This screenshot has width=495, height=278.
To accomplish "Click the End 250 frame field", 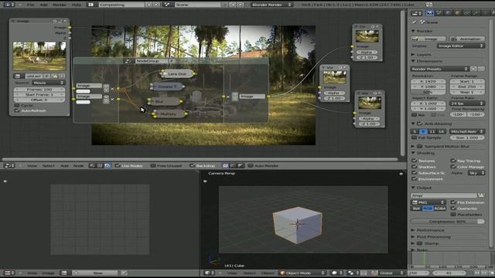I will [467, 86].
